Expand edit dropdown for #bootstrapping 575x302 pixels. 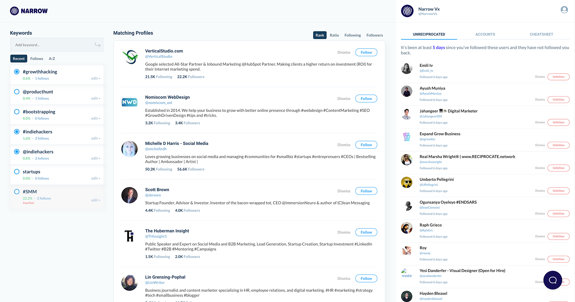(96, 118)
